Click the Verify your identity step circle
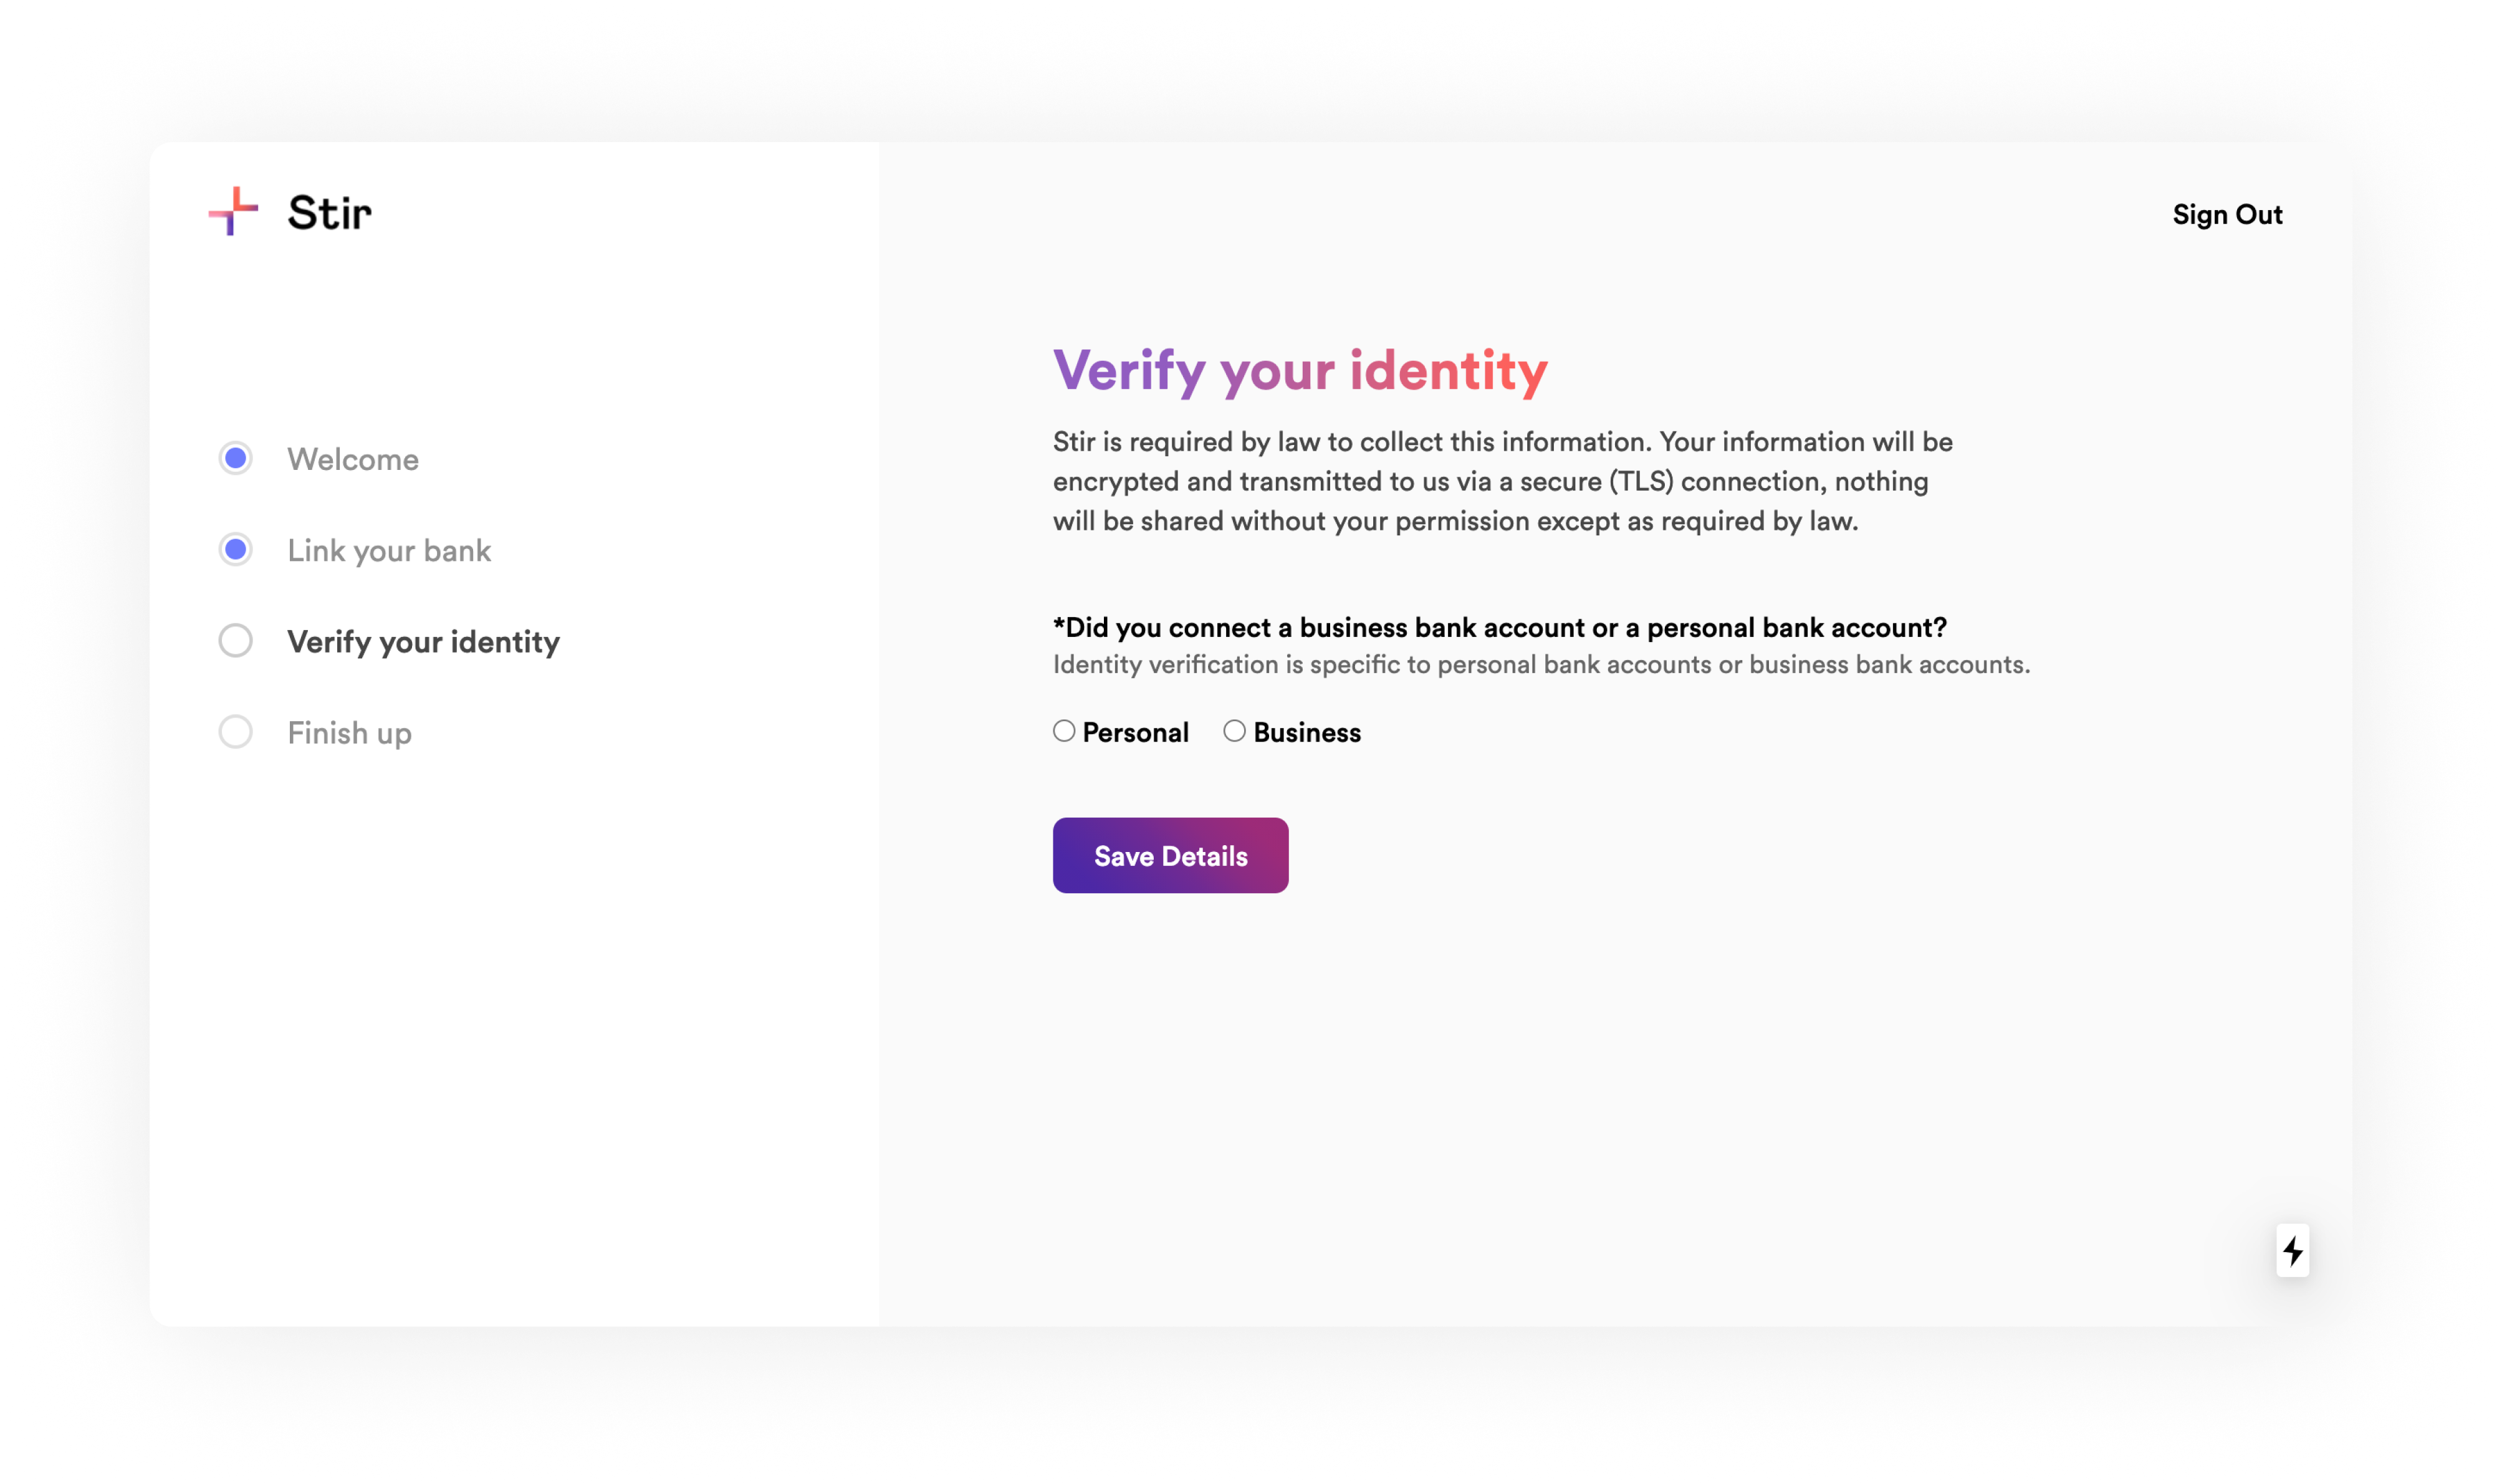 tap(236, 641)
